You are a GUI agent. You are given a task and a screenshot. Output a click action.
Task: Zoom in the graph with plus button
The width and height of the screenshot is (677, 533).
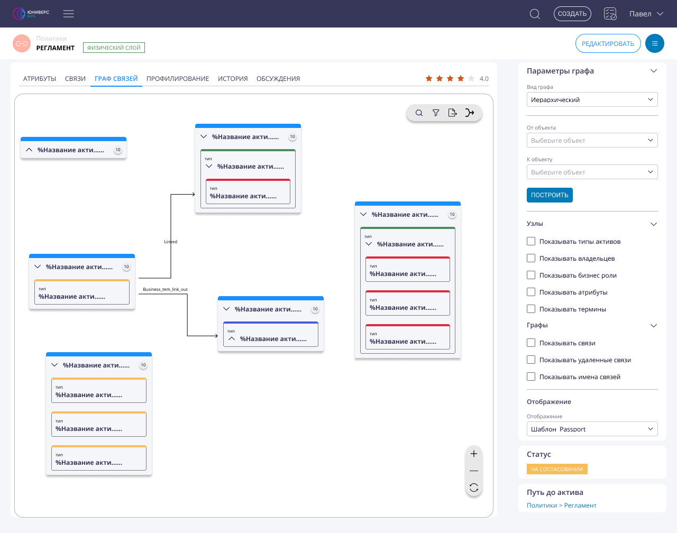(474, 454)
